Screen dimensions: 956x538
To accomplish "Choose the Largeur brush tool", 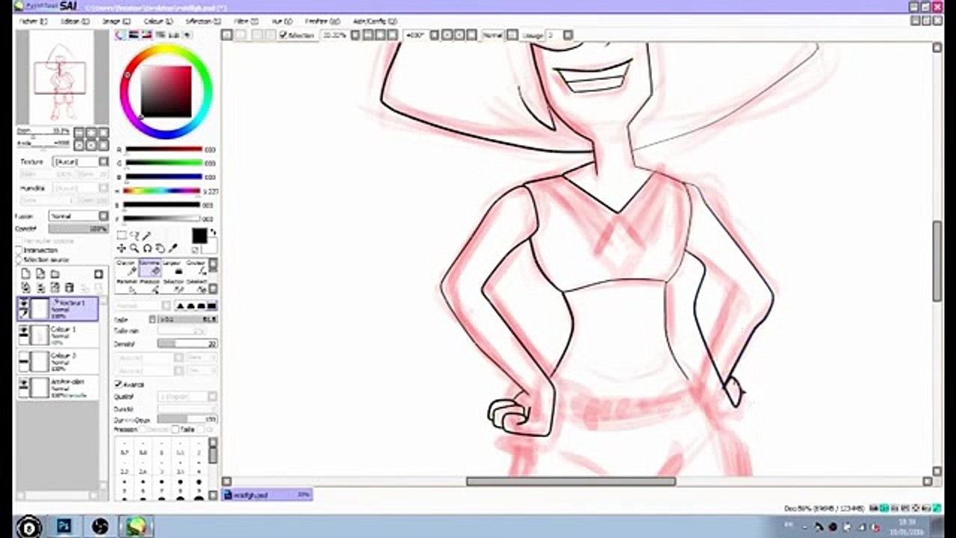I will click(x=173, y=268).
